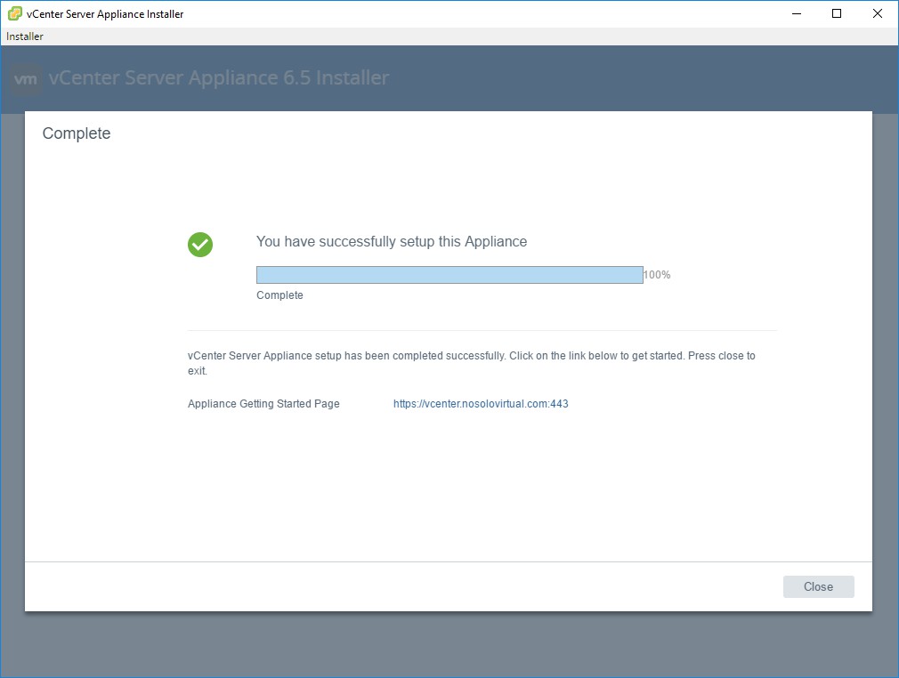Viewport: 899px width, 678px height.
Task: Click the Close button in the dialog
Action: 818,586
